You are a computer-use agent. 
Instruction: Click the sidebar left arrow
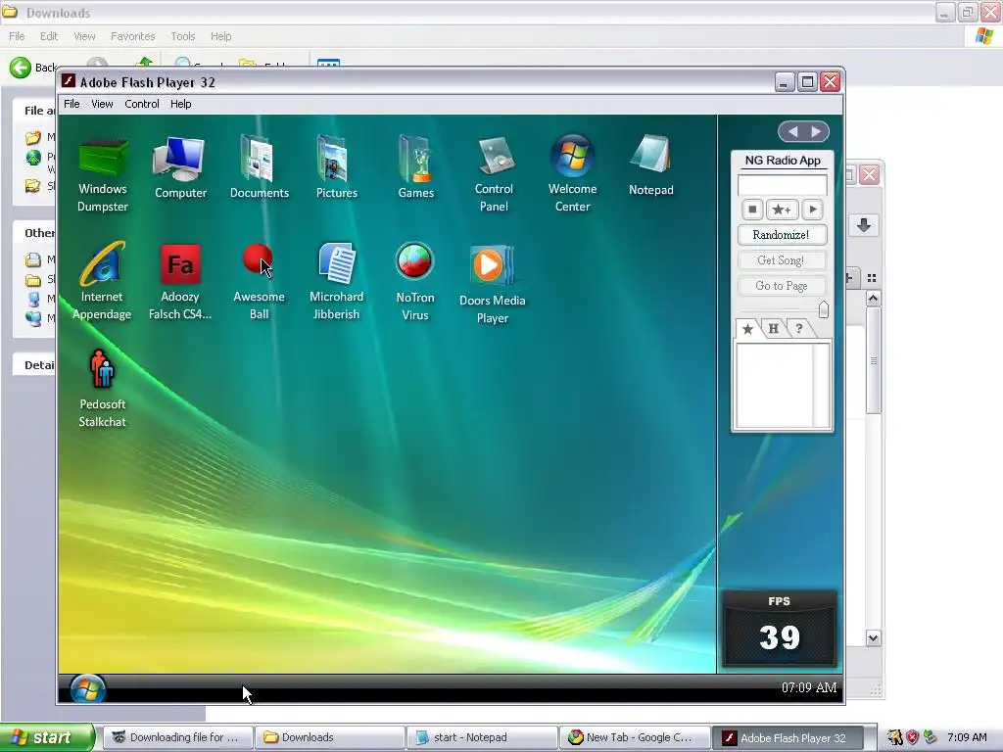pos(792,132)
